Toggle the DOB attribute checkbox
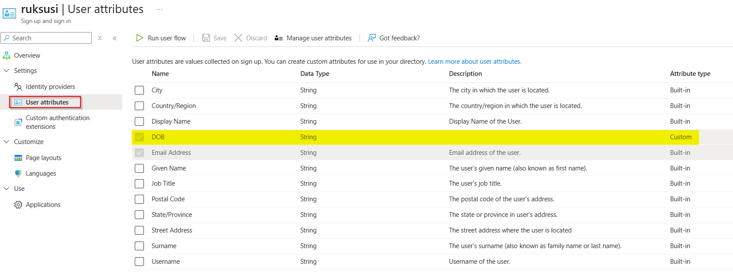The image size is (733, 275). point(139,137)
